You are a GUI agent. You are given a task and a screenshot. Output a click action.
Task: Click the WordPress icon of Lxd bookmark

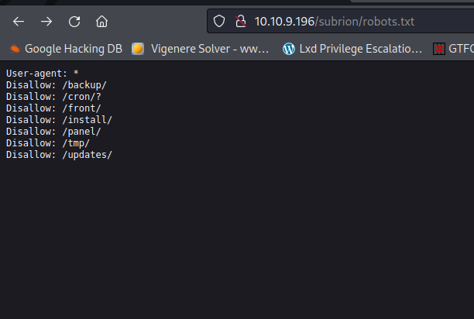pyautogui.click(x=289, y=49)
